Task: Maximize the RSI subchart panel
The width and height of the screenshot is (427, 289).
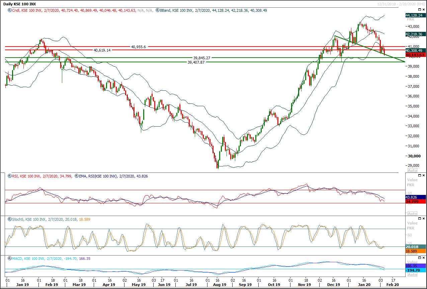Action: click(419, 175)
